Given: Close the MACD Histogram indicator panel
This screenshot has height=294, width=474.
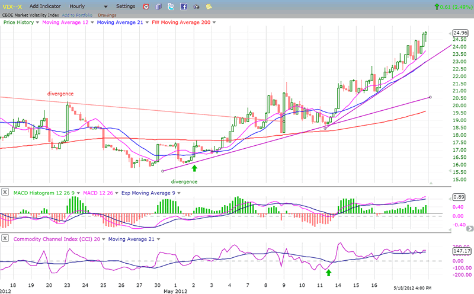Looking at the screenshot, I should (5, 192).
